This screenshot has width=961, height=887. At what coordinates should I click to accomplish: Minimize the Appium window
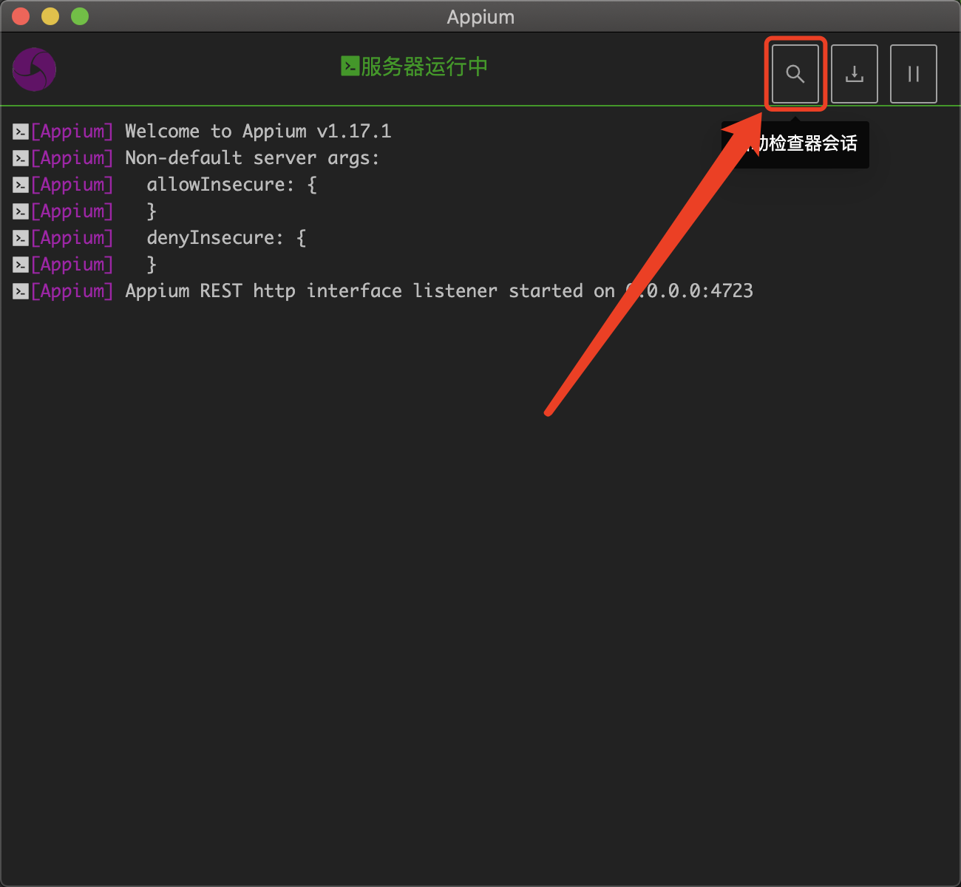pos(50,16)
